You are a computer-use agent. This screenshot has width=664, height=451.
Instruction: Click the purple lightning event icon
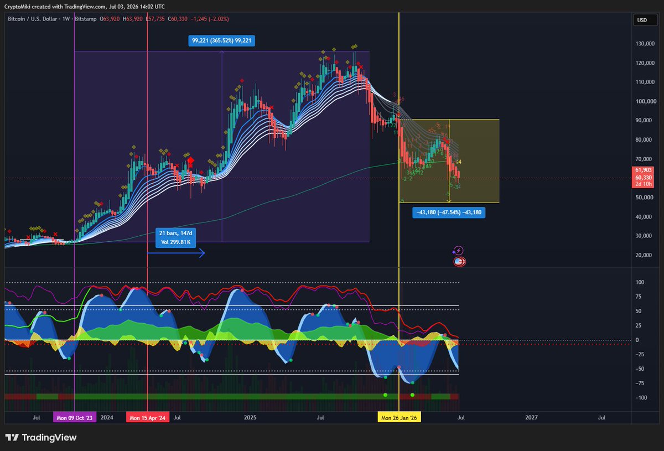pos(458,251)
